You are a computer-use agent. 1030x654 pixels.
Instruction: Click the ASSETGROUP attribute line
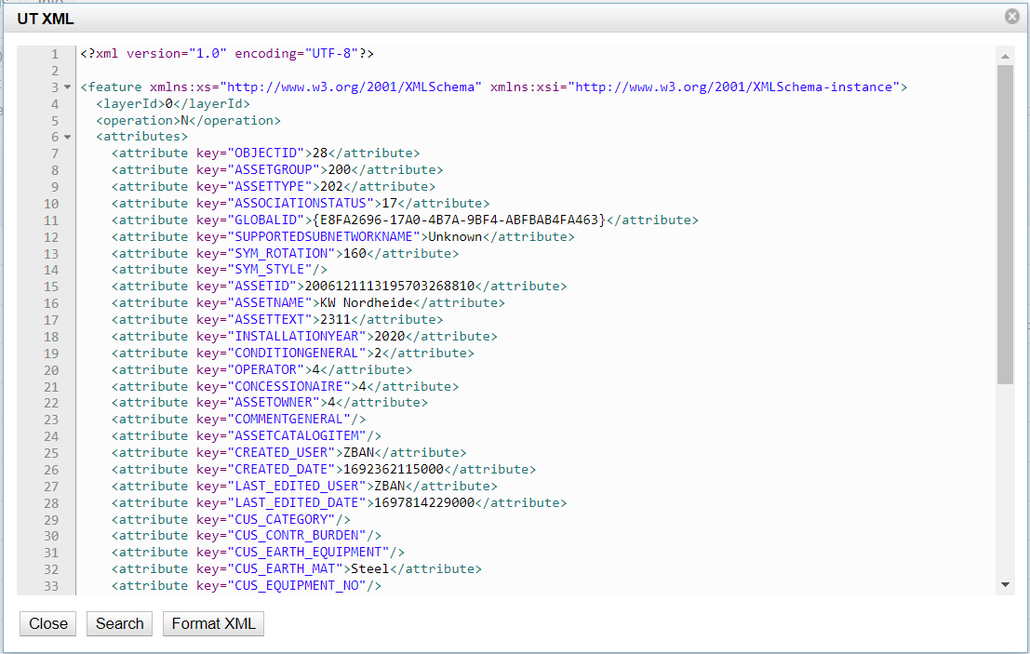point(277,170)
